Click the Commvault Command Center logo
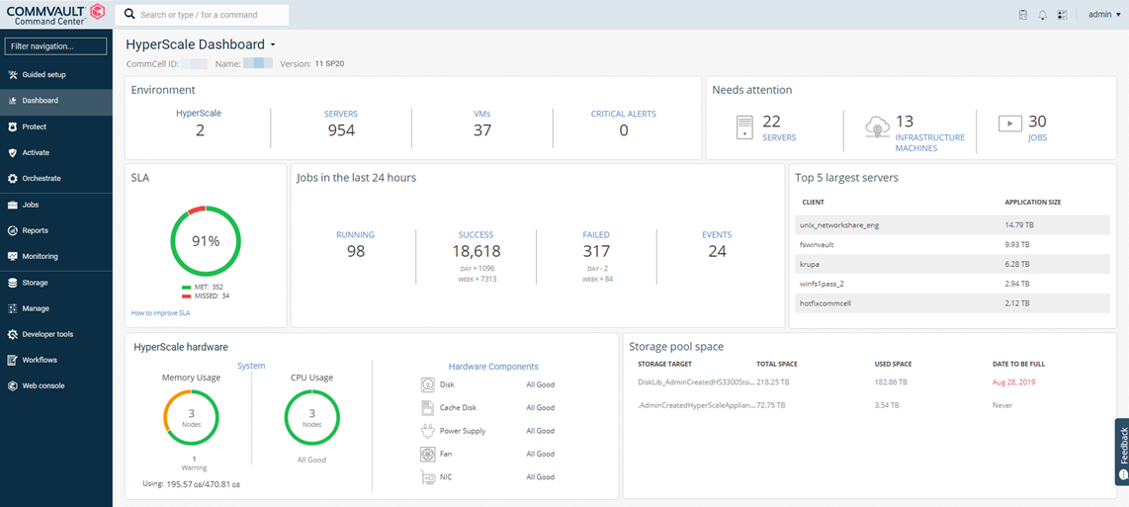This screenshot has height=507, width=1129. (x=55, y=13)
